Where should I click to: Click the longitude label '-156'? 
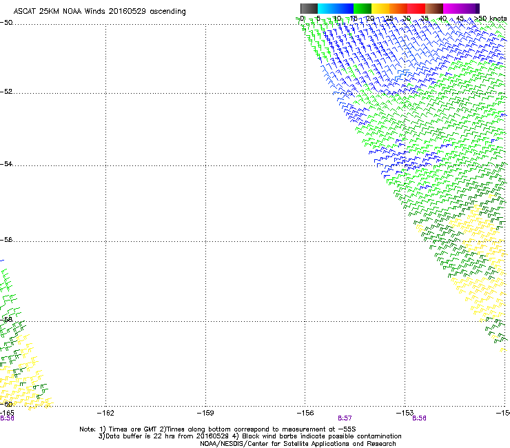click(305, 413)
